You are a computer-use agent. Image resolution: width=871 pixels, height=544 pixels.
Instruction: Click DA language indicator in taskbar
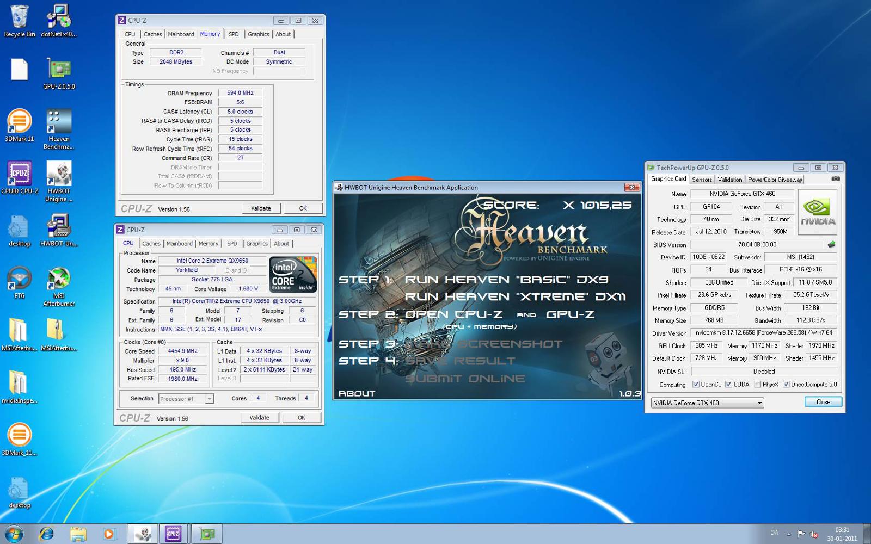[x=774, y=533]
